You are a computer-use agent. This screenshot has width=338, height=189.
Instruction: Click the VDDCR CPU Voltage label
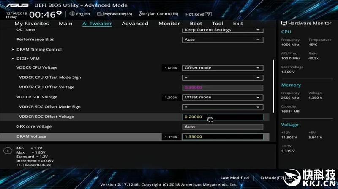[37, 67]
